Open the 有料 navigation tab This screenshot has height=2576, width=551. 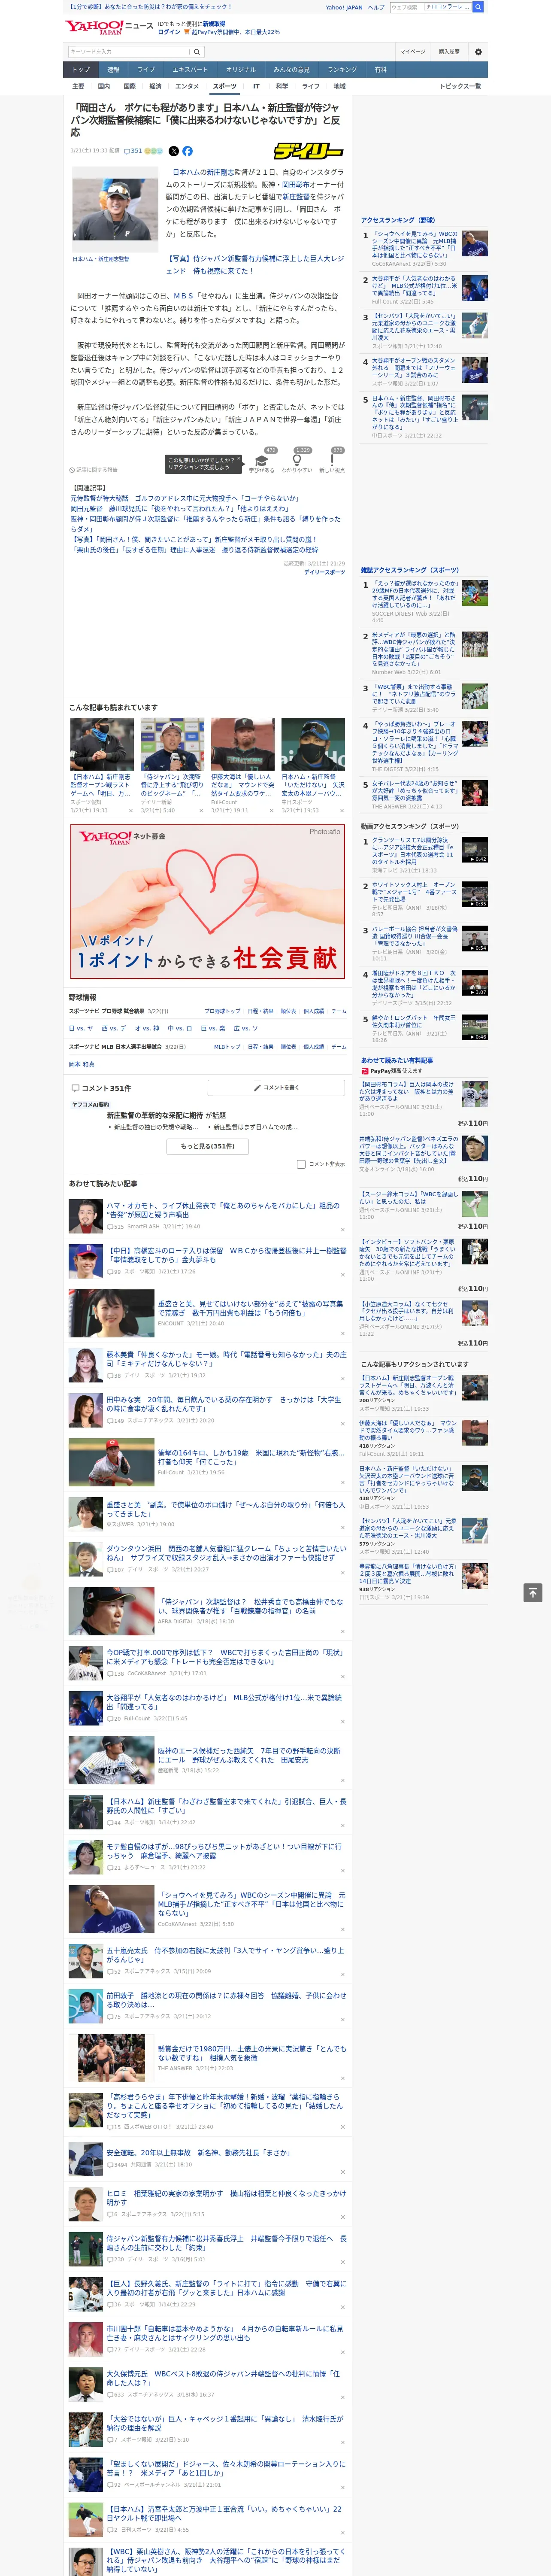(380, 69)
